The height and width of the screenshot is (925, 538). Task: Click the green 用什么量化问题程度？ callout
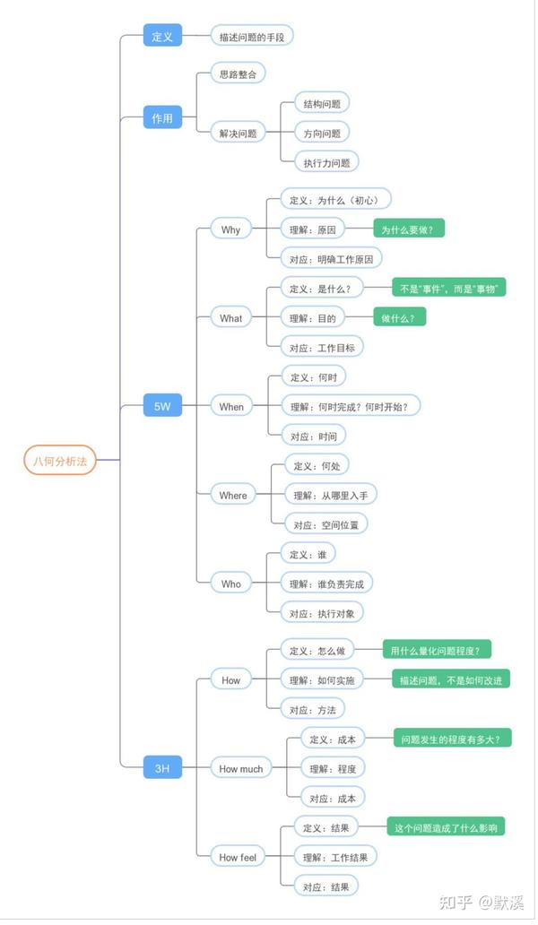point(437,650)
